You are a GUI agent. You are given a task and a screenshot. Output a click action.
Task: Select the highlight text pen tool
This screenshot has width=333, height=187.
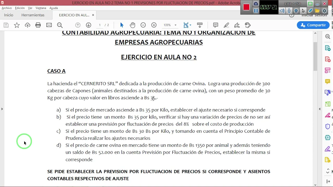tap(226, 25)
